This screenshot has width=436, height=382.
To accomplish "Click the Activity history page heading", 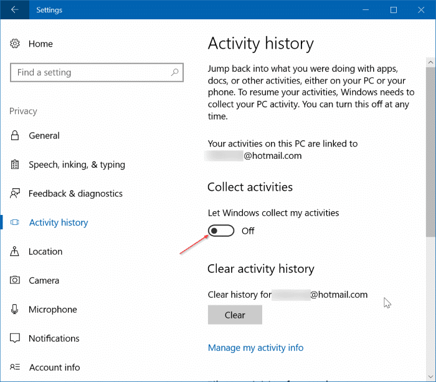I will point(261,44).
